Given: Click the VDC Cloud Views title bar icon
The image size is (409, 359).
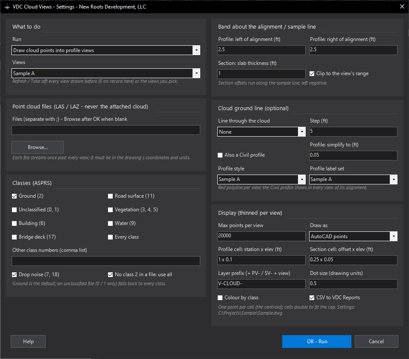Looking at the screenshot, I should (x=7, y=7).
